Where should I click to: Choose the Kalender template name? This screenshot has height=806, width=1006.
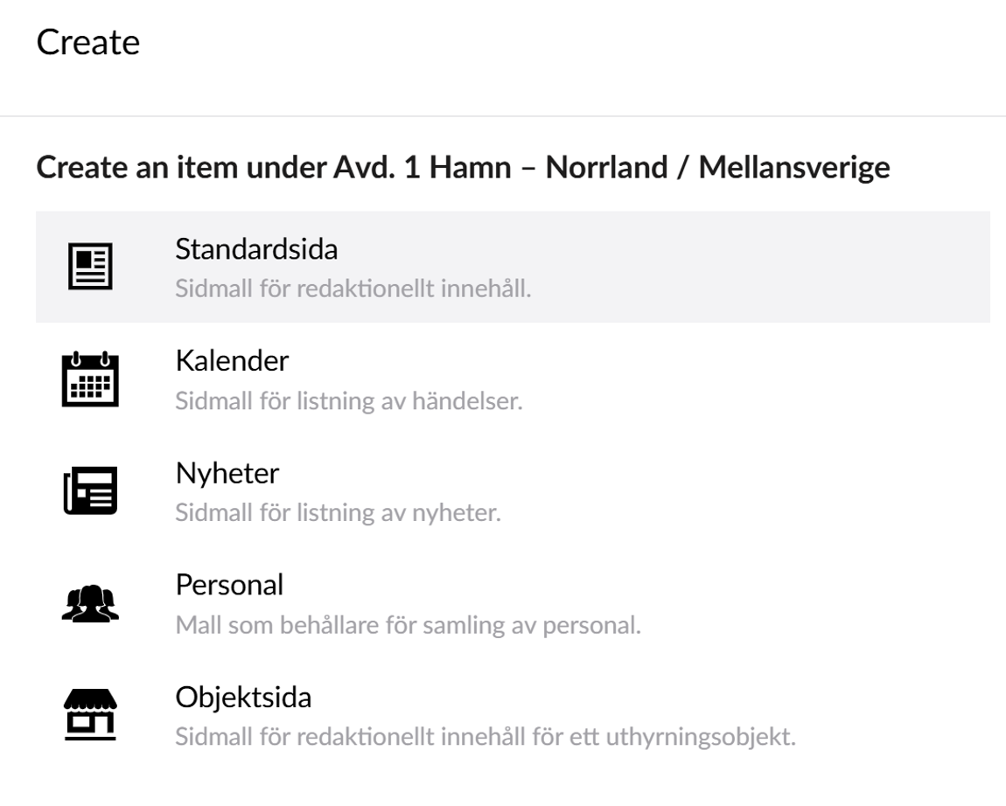pyautogui.click(x=232, y=360)
